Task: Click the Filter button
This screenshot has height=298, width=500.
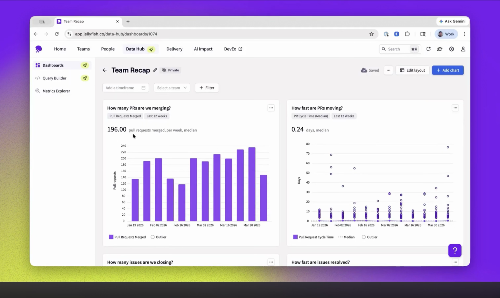Action: (x=207, y=88)
